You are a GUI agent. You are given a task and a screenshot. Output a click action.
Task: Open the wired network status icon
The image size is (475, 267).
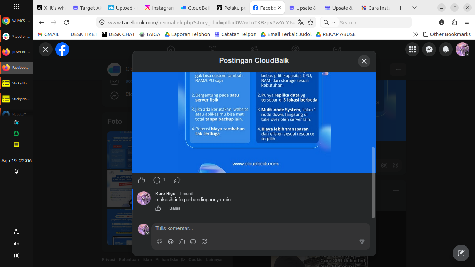point(16,232)
